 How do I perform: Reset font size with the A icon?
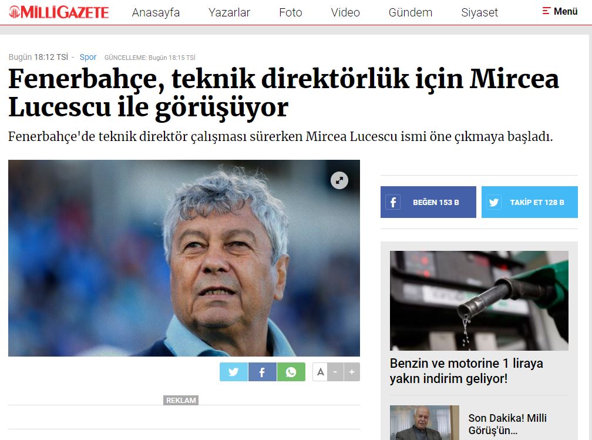[x=320, y=372]
